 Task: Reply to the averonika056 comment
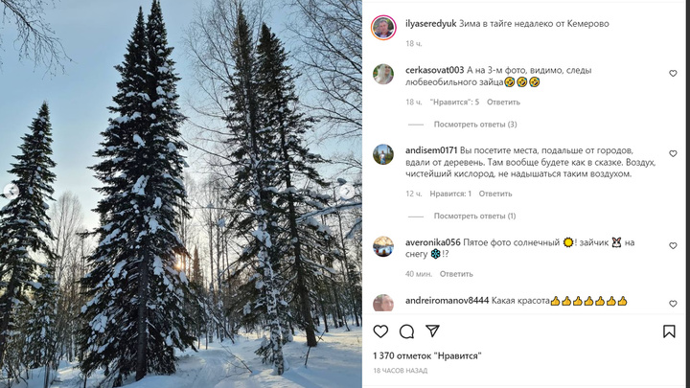point(456,274)
